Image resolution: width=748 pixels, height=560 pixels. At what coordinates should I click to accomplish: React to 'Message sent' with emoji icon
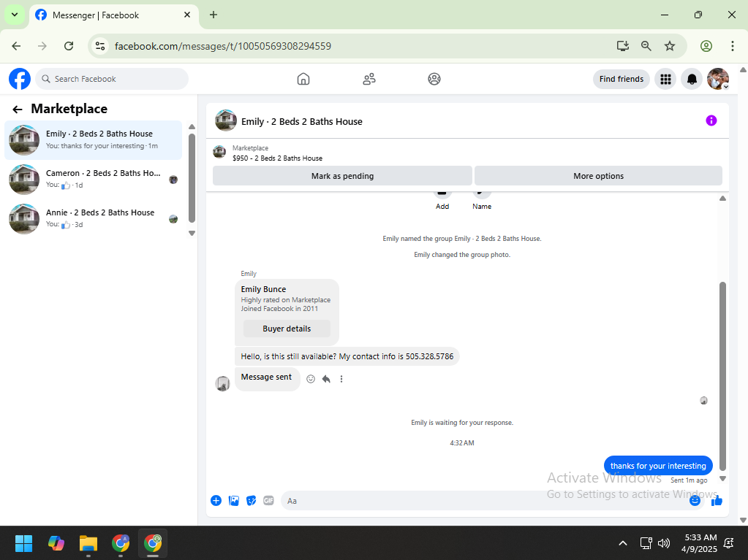311,379
